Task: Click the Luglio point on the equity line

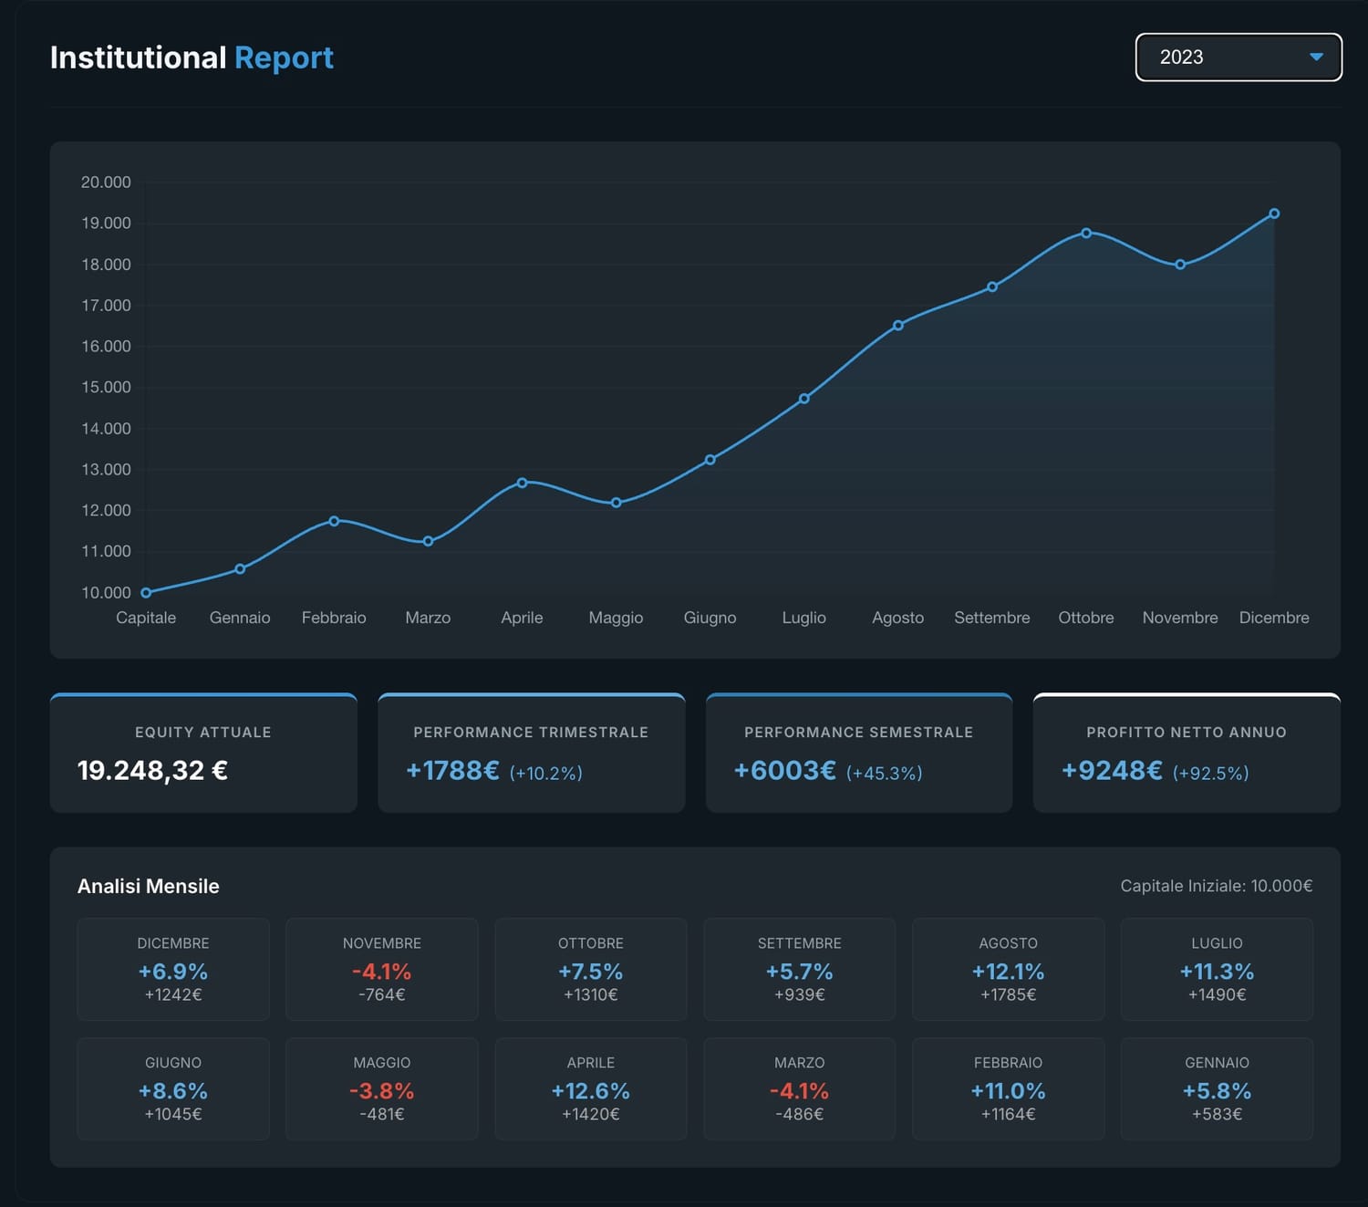Action: [x=804, y=397]
